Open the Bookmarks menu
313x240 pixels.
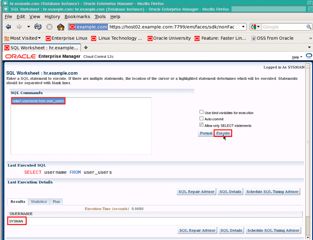tap(77, 17)
